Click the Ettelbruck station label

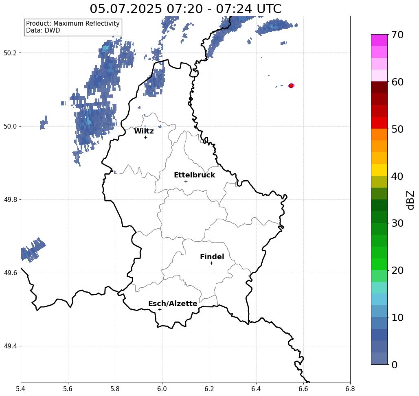point(194,175)
